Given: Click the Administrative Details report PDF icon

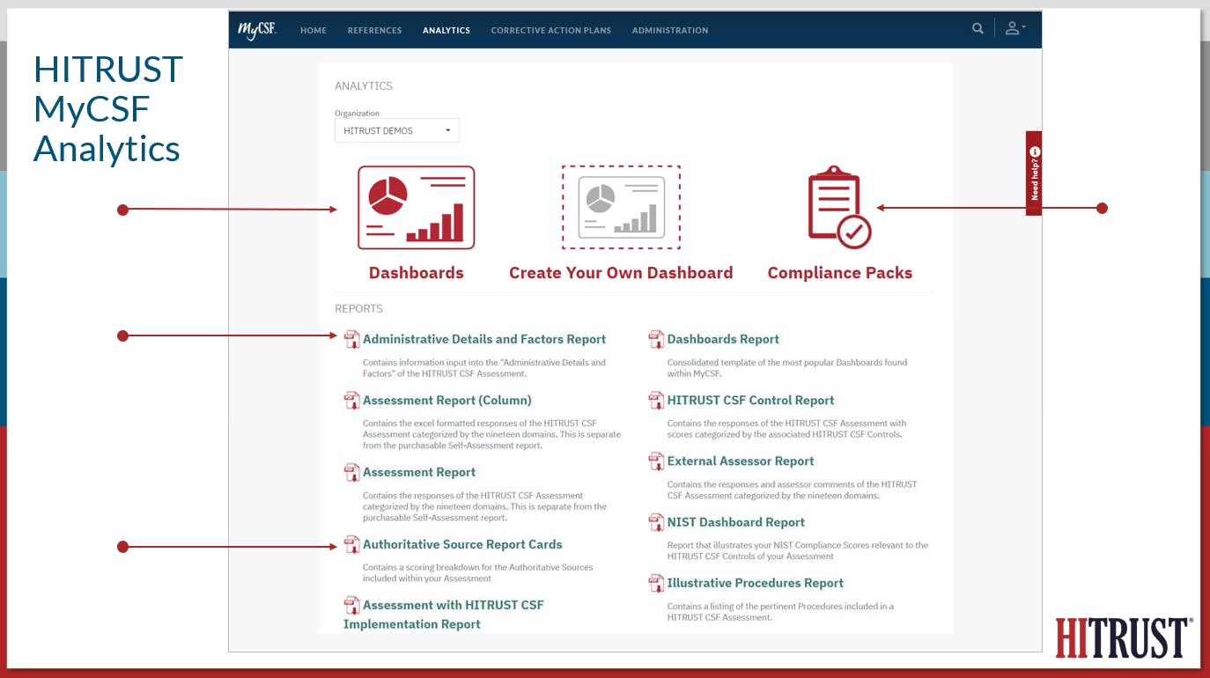Looking at the screenshot, I should click(x=351, y=339).
